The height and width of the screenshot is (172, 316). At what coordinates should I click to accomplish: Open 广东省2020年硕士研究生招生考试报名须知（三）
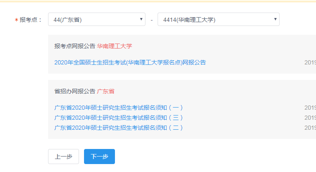point(119,118)
